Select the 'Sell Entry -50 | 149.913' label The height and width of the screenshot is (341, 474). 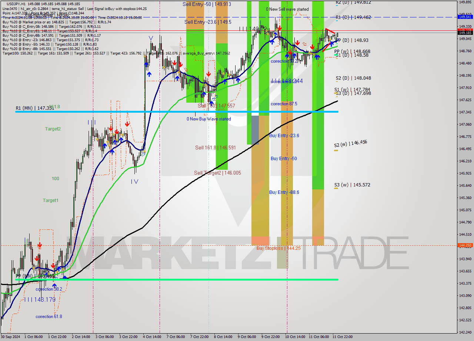207,4
